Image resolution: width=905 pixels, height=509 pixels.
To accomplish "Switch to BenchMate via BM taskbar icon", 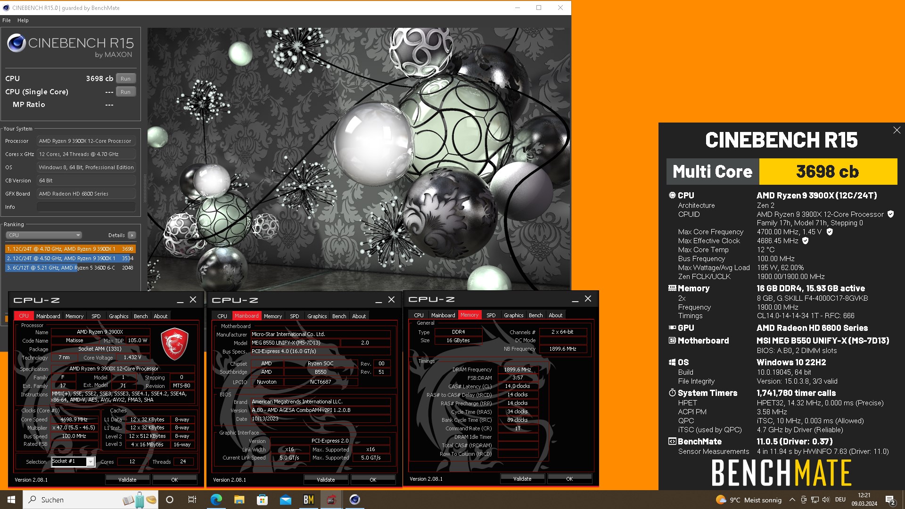I will (x=308, y=500).
